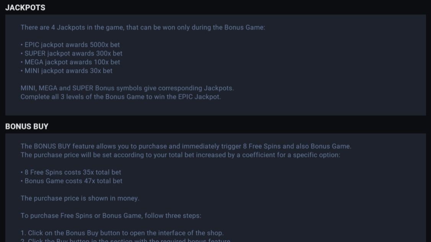Click the MINI, MEGA and SUPER Bonus symbols sentence
The image size is (431, 242).
pos(127,88)
